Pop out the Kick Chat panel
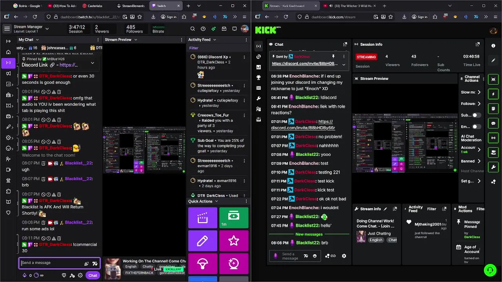Image resolution: width=502 pixels, height=282 pixels. click(345, 44)
